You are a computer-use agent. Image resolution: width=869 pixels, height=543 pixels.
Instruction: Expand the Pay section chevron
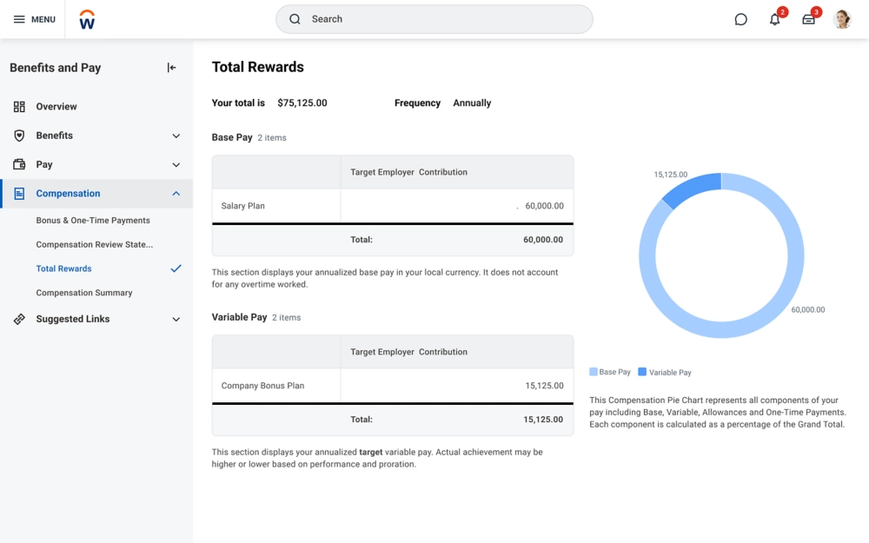coord(176,165)
